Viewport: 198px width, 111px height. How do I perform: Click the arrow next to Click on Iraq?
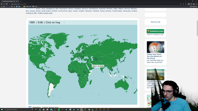click(64, 23)
